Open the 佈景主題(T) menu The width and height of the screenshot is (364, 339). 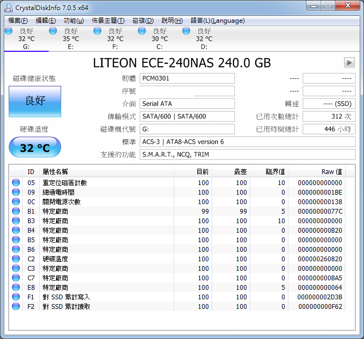(108, 21)
